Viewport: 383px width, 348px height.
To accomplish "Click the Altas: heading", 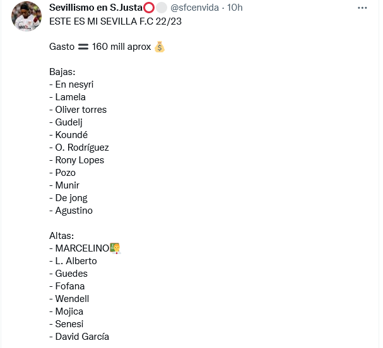I will coord(62,236).
